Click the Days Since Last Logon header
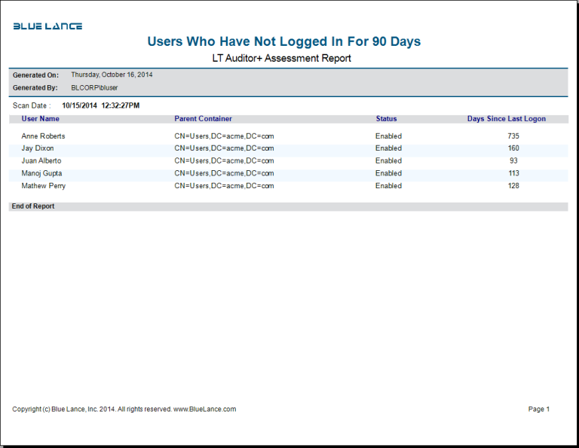This screenshot has height=448, width=579. click(x=506, y=119)
